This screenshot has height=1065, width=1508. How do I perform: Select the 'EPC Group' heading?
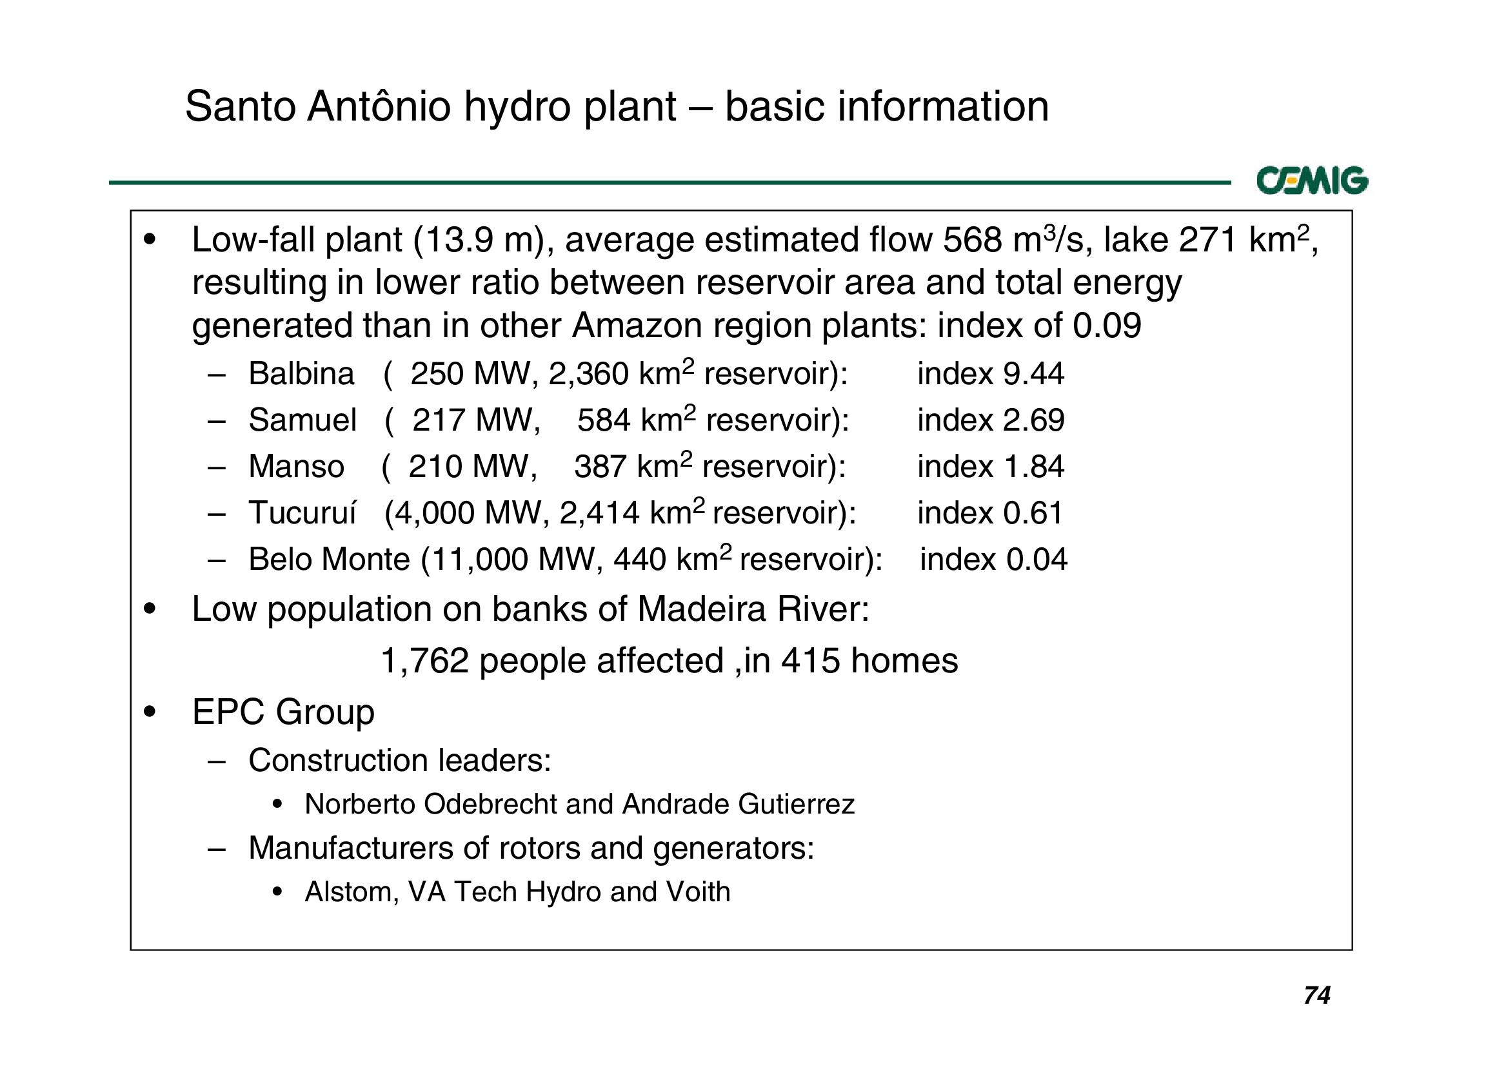click(x=283, y=712)
